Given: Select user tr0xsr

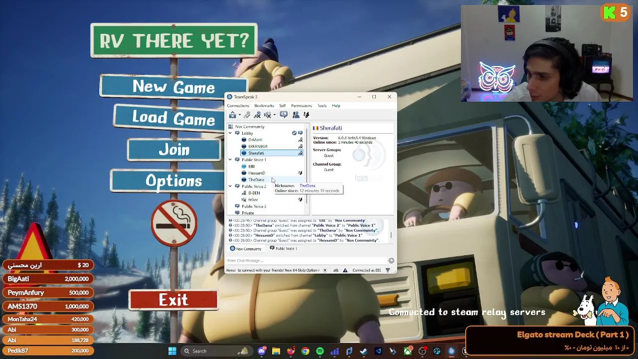Looking at the screenshot, I should pyautogui.click(x=253, y=199).
